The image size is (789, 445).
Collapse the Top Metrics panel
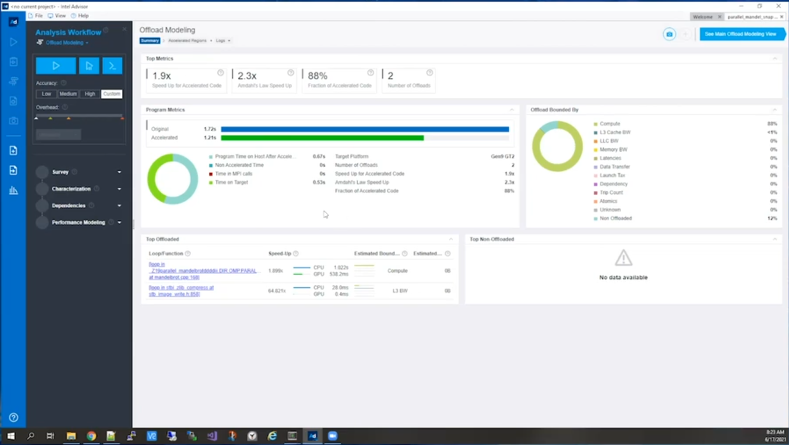[774, 58]
